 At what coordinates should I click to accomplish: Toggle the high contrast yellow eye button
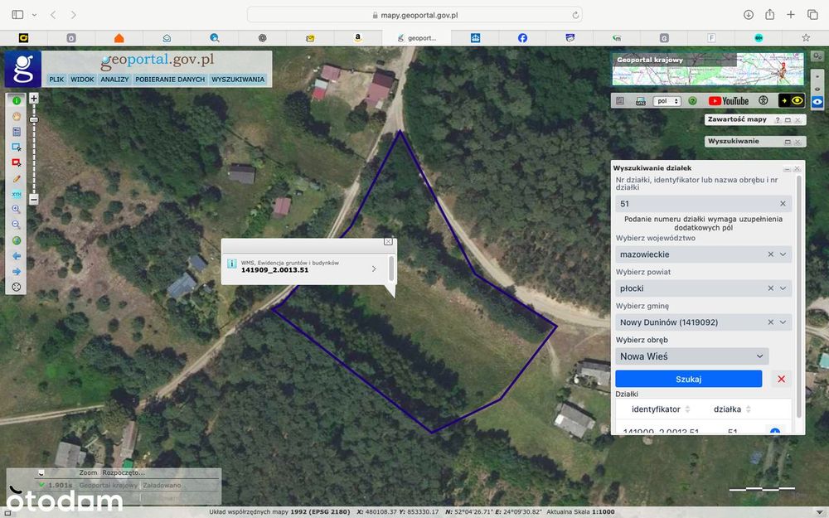coord(792,100)
